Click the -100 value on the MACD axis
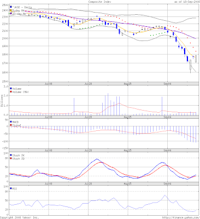Image resolution: width=200 pixels, height=219 pixels. tap(5, 141)
